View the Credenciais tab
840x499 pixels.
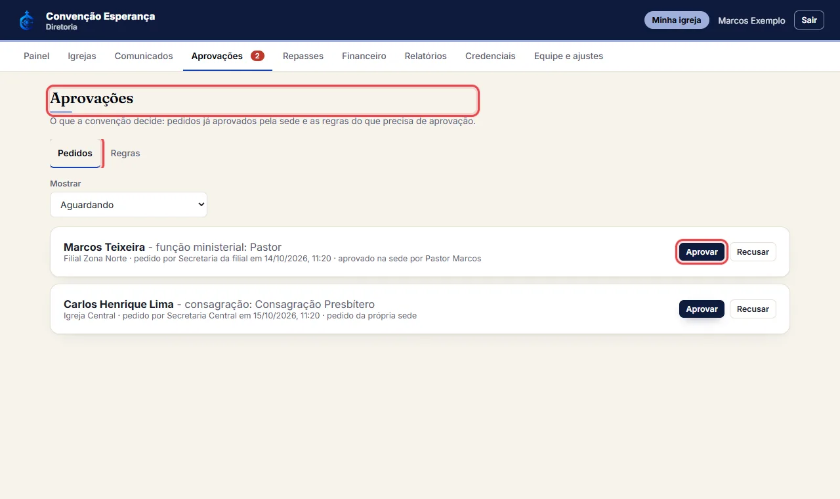click(490, 56)
